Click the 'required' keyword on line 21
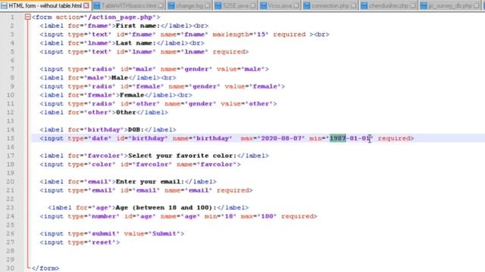Screen dimensions: 485x272 [x=233, y=190]
